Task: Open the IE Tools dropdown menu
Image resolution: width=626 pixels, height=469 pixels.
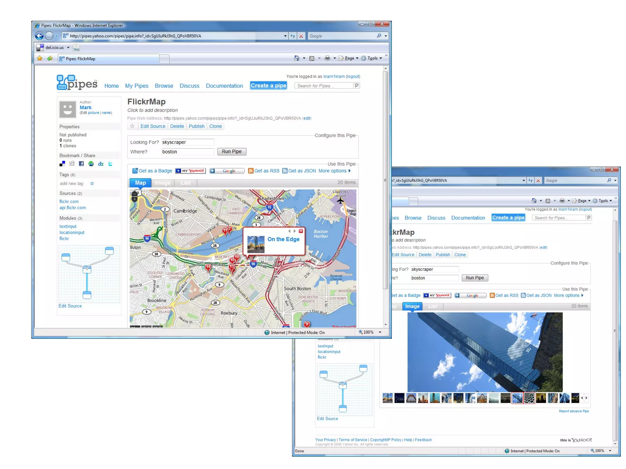Action: pyautogui.click(x=372, y=58)
